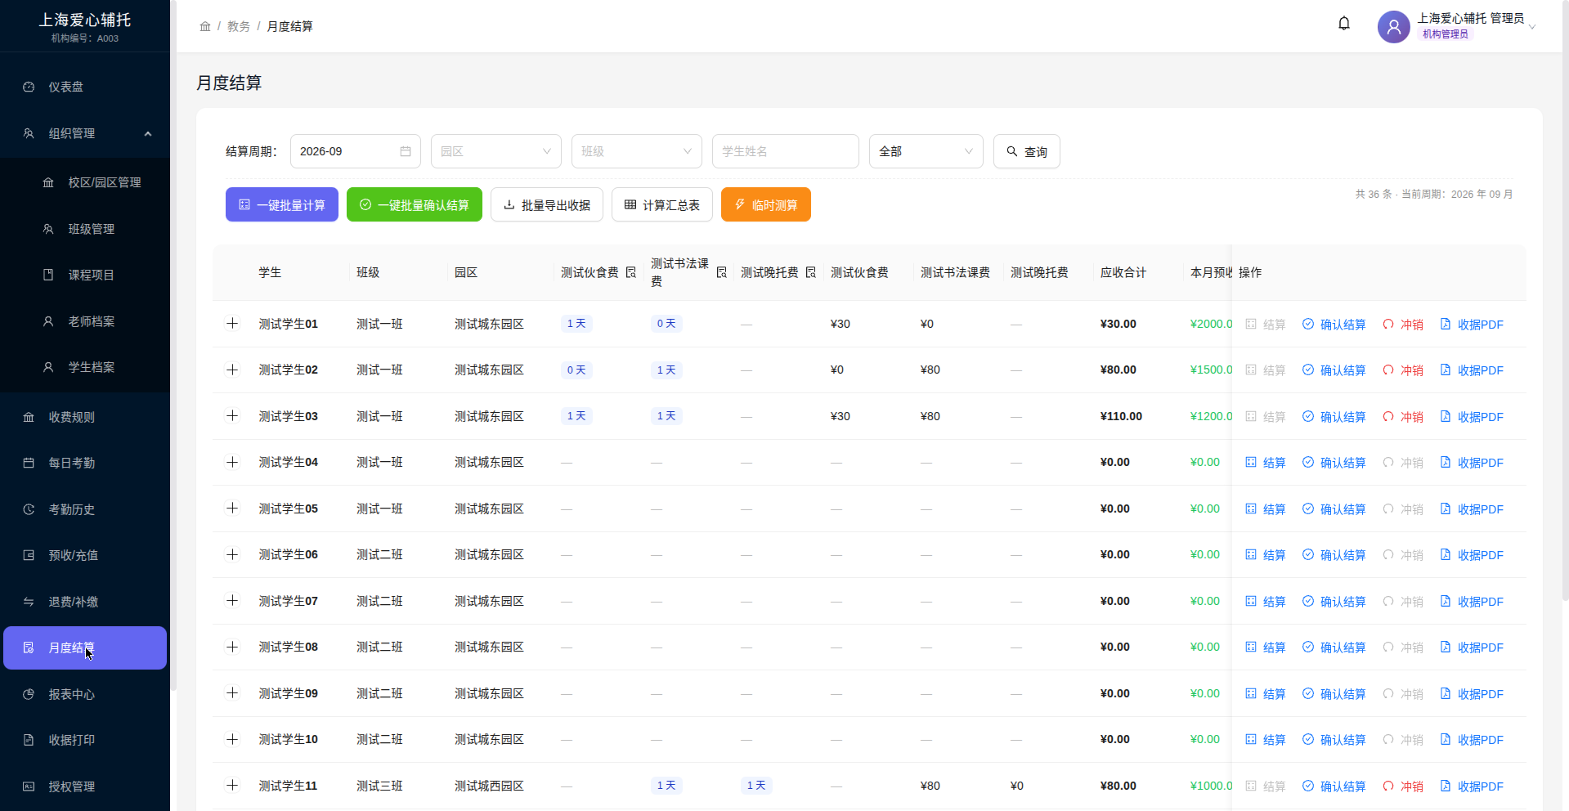The height and width of the screenshot is (811, 1569).
Task: Click 冲销 for 测试学生11
Action: (1403, 786)
